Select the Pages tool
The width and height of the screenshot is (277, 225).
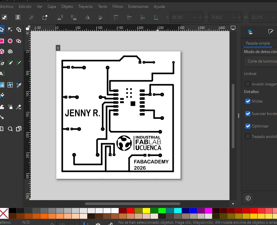19,129
